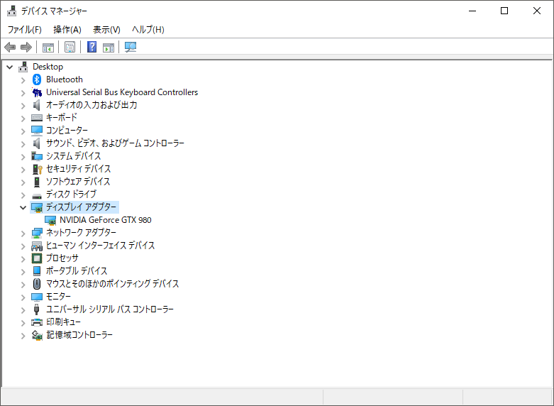Expand the ソフトウェア デバイス category
This screenshot has height=406, width=554.
pos(23,182)
